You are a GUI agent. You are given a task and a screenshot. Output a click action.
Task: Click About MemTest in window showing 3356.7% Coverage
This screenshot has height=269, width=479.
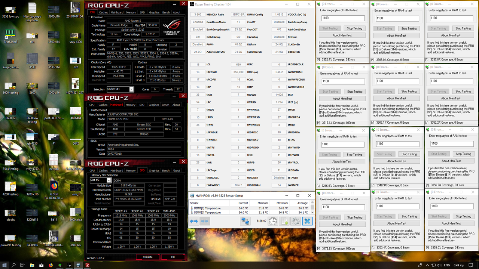(x=451, y=161)
